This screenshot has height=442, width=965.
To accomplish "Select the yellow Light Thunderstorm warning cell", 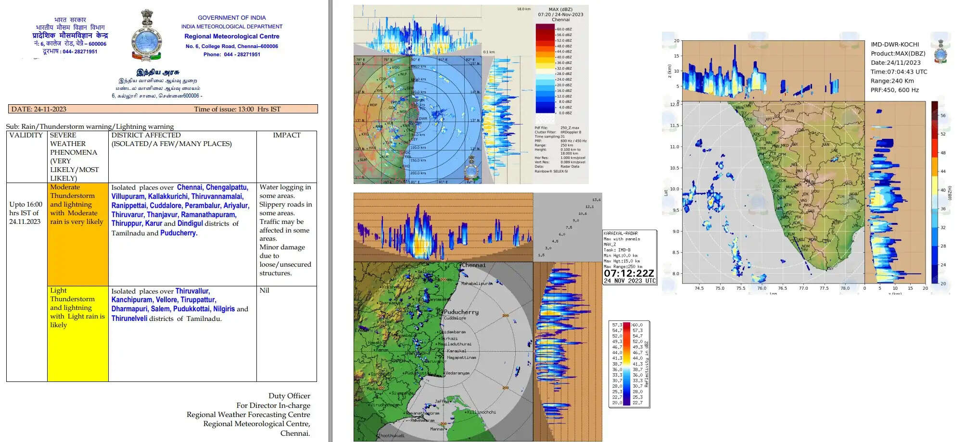I will click(77, 333).
